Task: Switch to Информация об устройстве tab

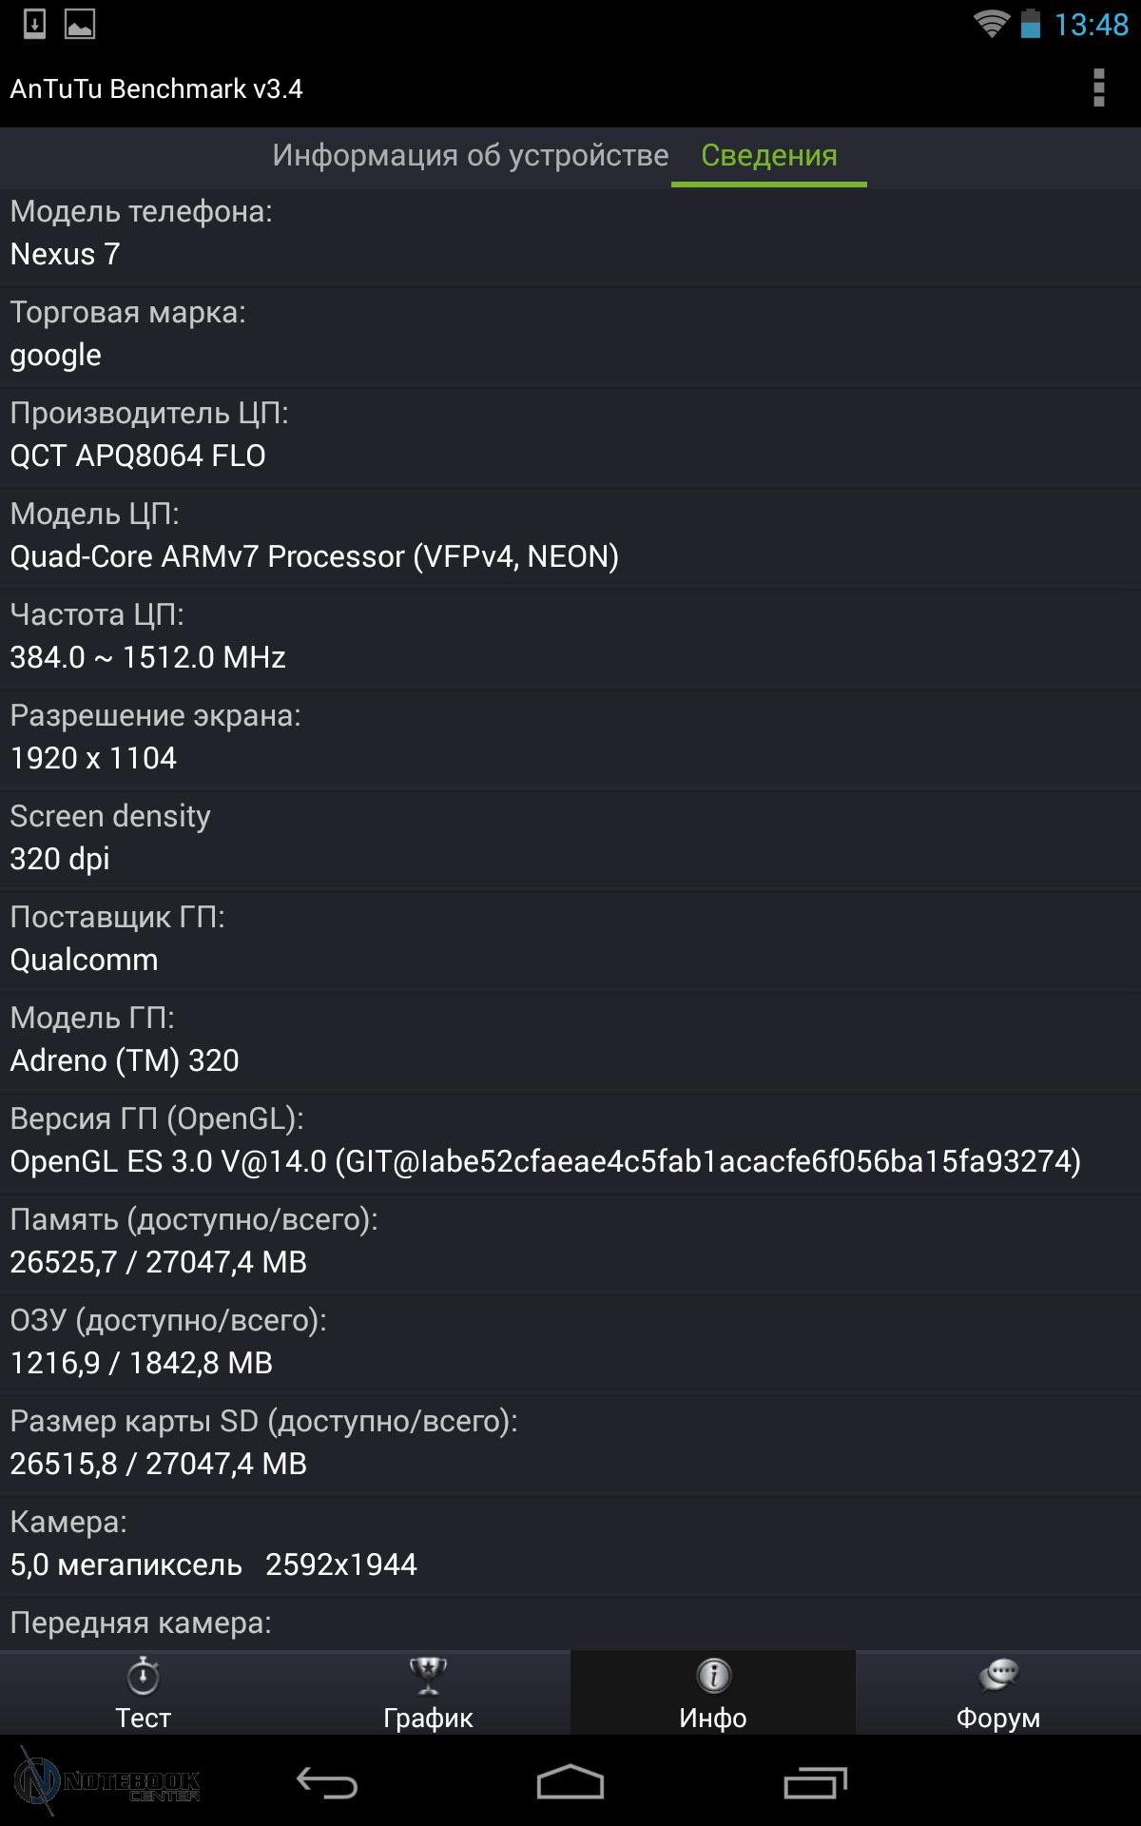Action: pos(470,155)
